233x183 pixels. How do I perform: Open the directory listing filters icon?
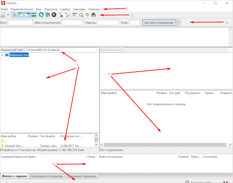click(x=74, y=15)
